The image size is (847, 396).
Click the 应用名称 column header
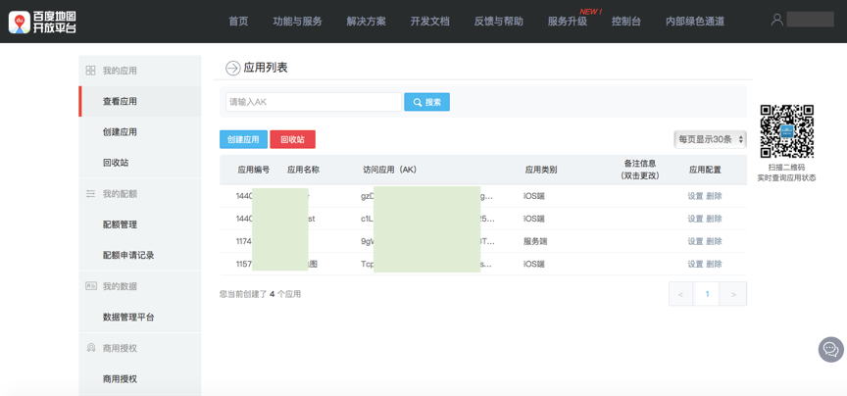point(304,170)
